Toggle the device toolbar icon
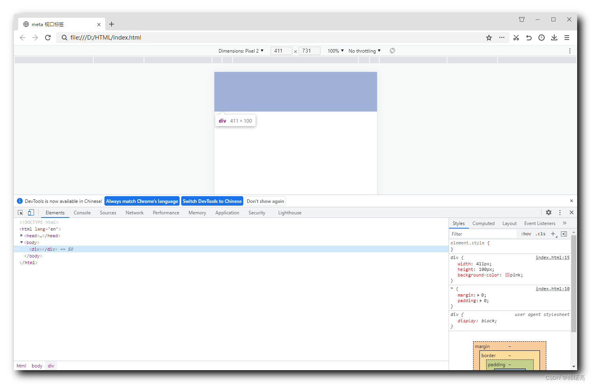The width and height of the screenshot is (591, 384). click(x=31, y=212)
